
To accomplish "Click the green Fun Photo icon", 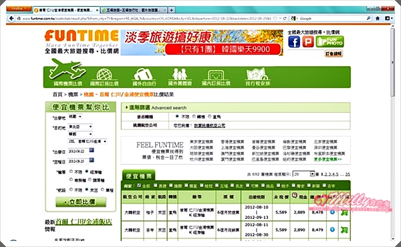I will pos(330,41).
